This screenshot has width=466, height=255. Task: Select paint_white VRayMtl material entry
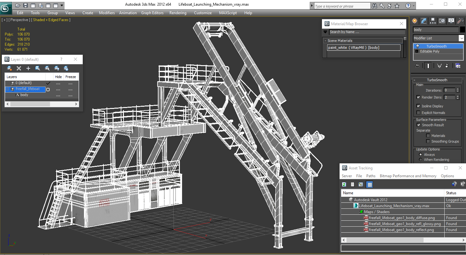tap(364, 48)
